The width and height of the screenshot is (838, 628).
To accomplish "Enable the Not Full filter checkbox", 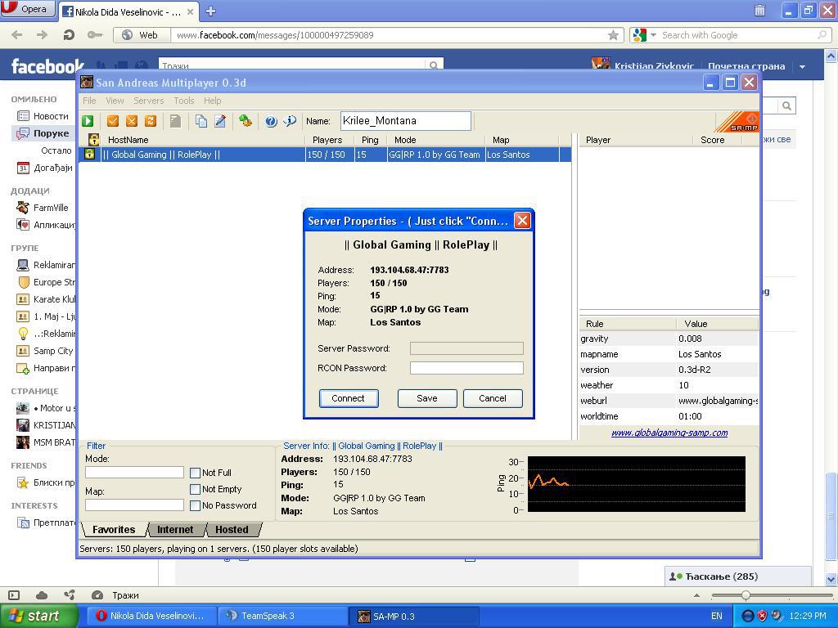I will pyautogui.click(x=195, y=473).
